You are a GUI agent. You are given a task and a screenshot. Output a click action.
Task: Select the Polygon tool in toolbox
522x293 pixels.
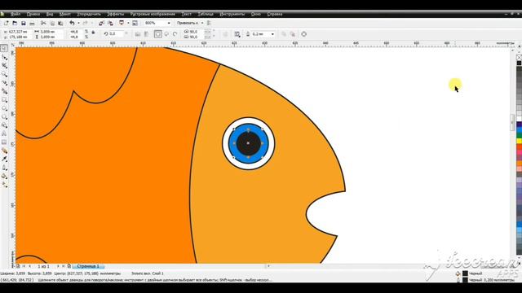tap(4, 116)
